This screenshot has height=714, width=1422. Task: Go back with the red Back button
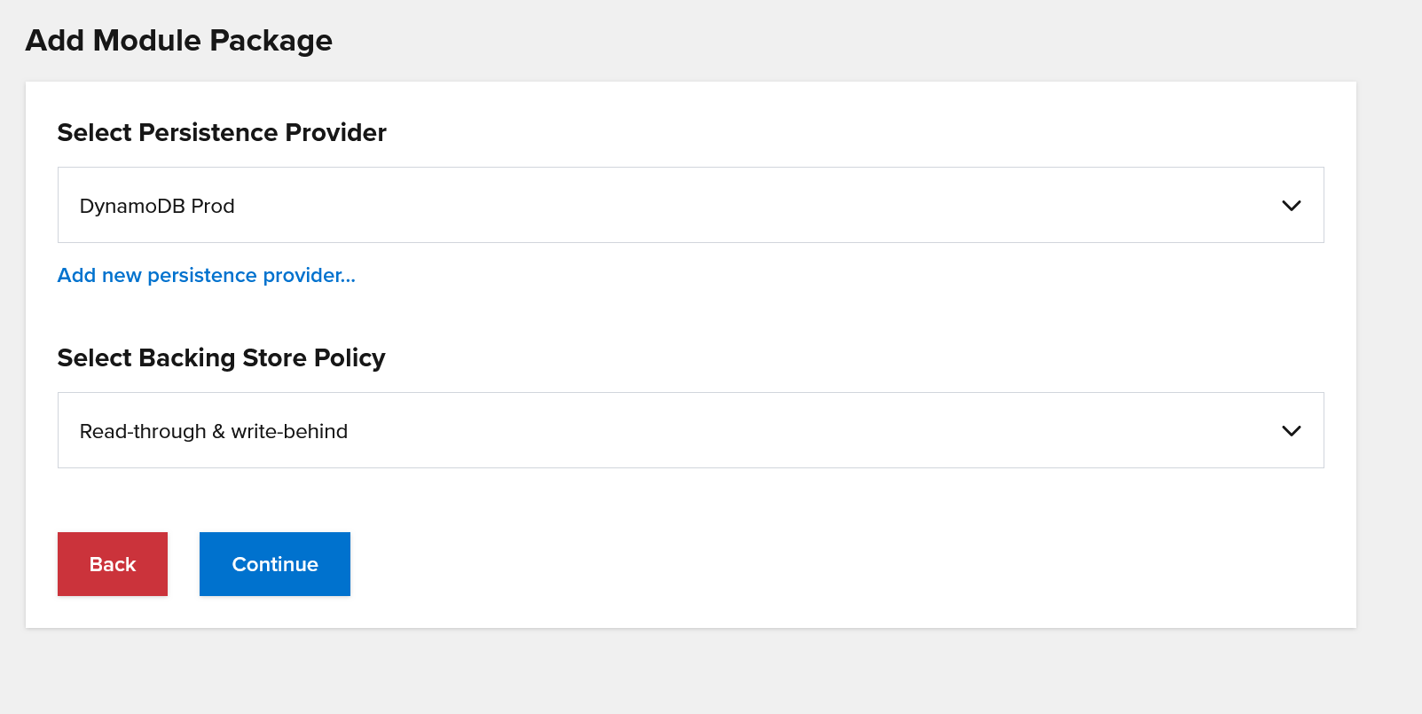(x=113, y=564)
